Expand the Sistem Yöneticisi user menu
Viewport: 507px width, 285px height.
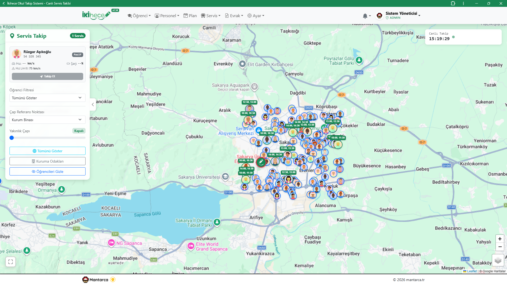[x=403, y=16]
